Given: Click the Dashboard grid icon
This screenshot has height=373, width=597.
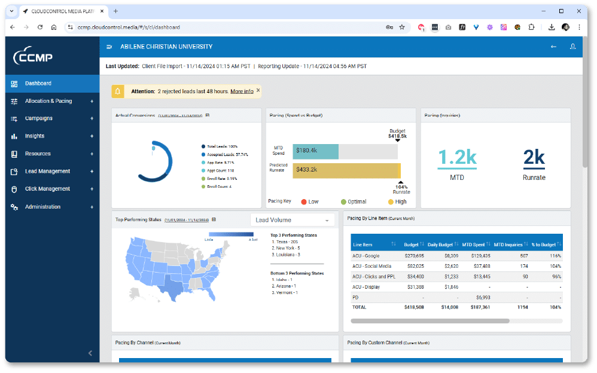Looking at the screenshot, I should (14, 84).
